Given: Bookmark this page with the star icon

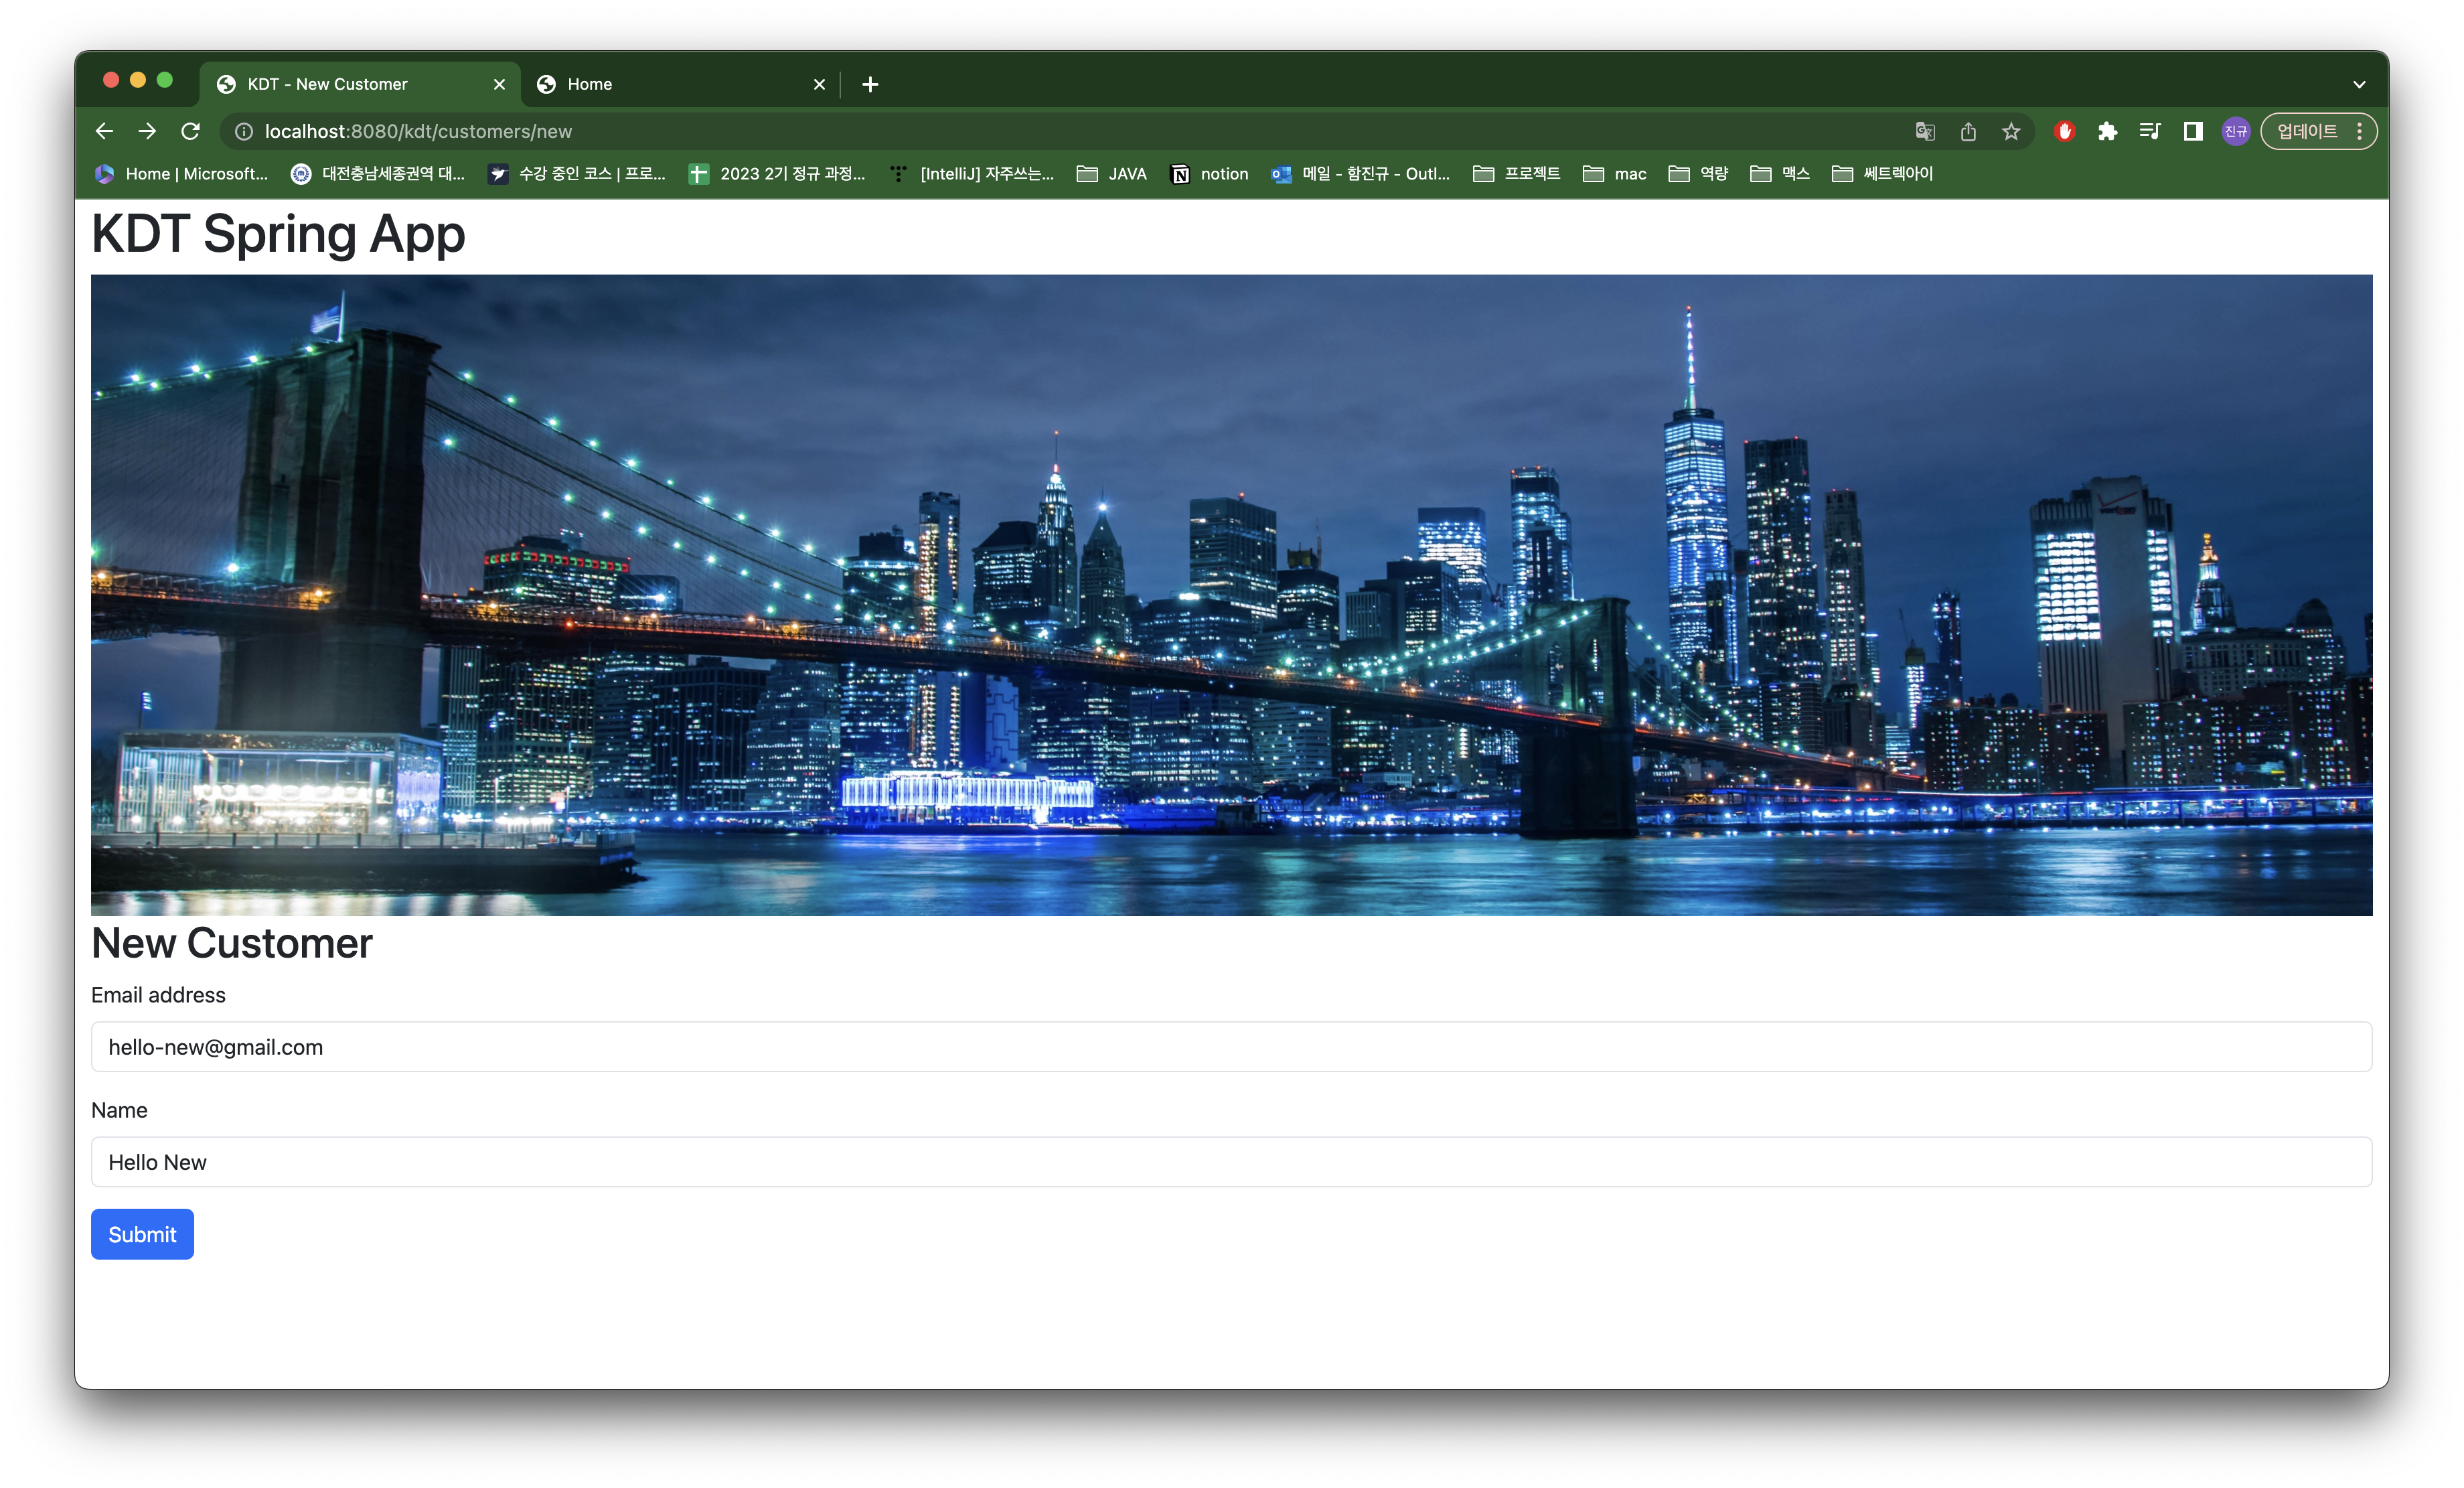Looking at the screenshot, I should coord(2011,131).
